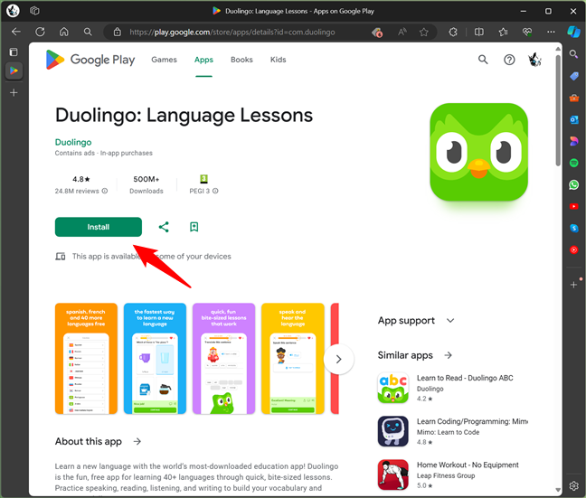Select the Google Play vertical tab

click(x=14, y=70)
